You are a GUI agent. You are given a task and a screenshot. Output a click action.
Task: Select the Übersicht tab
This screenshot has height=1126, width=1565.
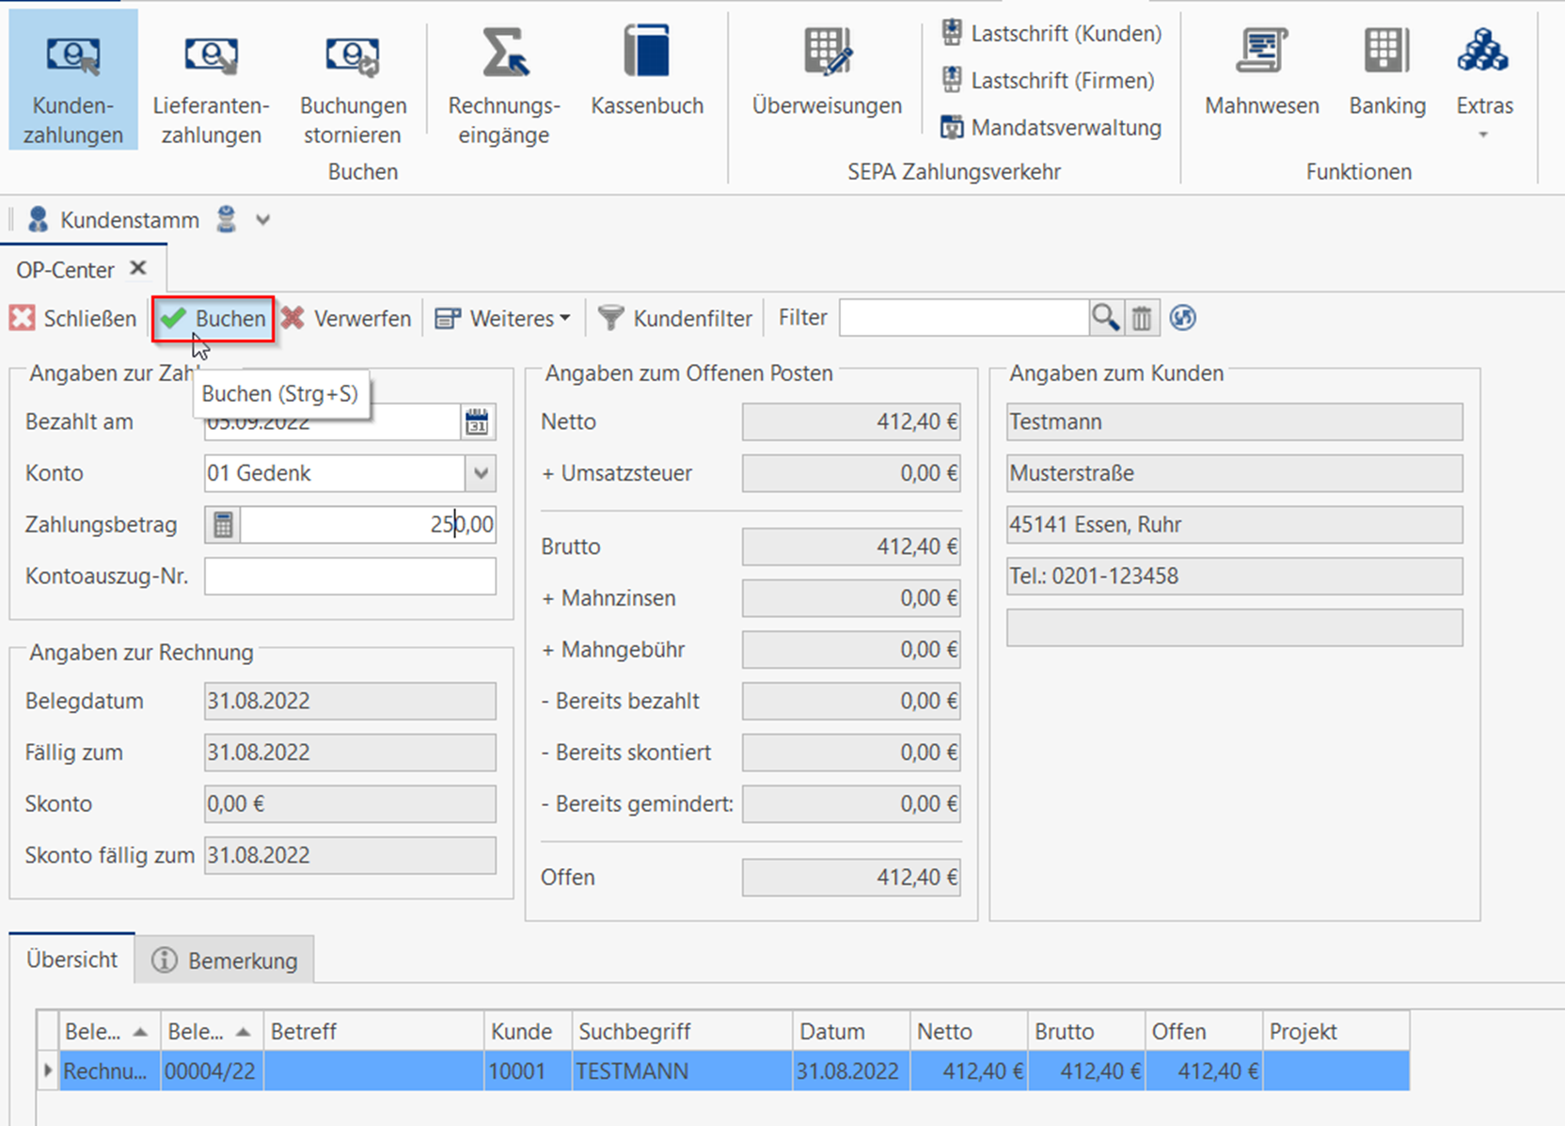tap(72, 959)
